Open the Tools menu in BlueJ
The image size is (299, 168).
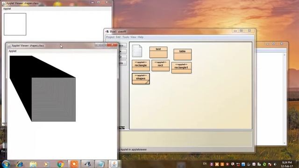point(126,37)
